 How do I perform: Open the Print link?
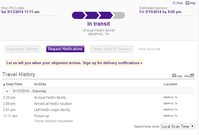[180, 3]
